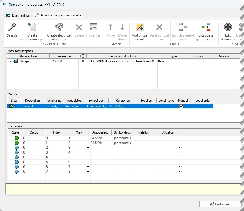This screenshot has height=211, width=244.
Task: Click green state icon for mark 1
Action: (x=17, y=138)
